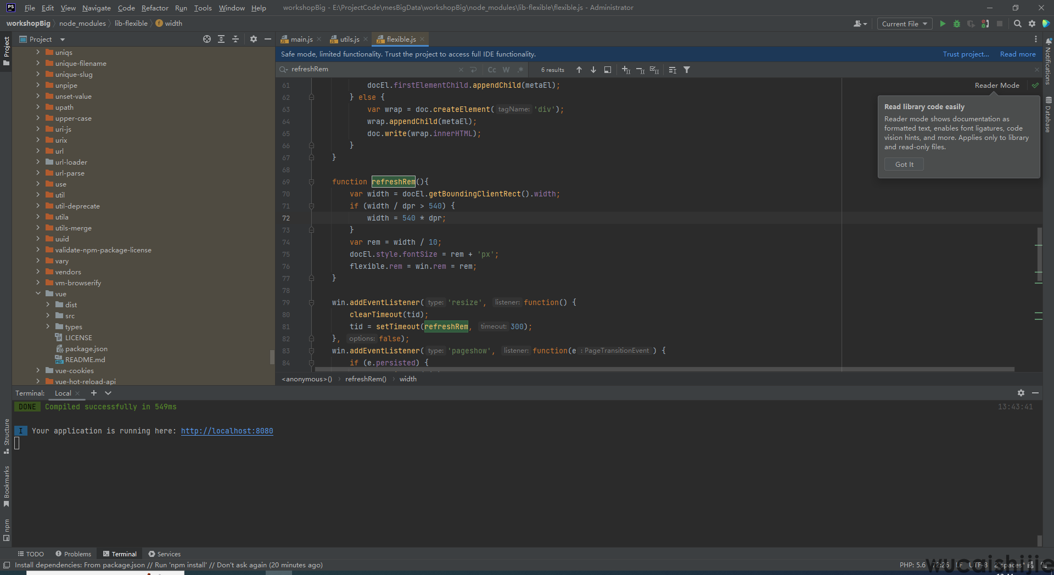Image resolution: width=1054 pixels, height=575 pixels.
Task: Toggle Regex option in search bar
Action: 520,70
